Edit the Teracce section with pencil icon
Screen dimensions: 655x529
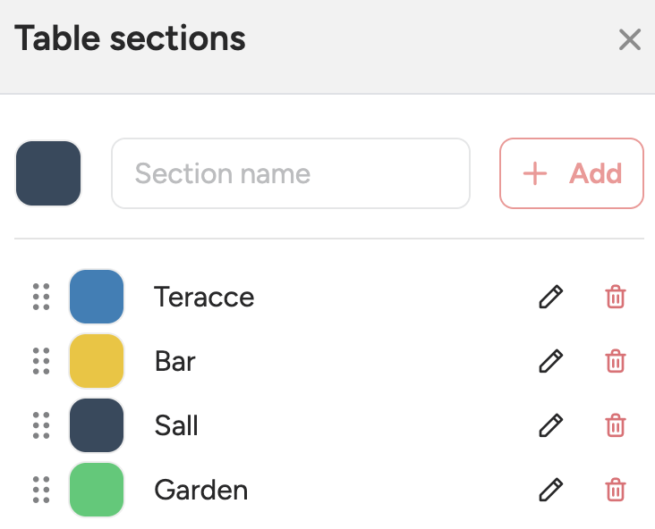click(x=551, y=297)
